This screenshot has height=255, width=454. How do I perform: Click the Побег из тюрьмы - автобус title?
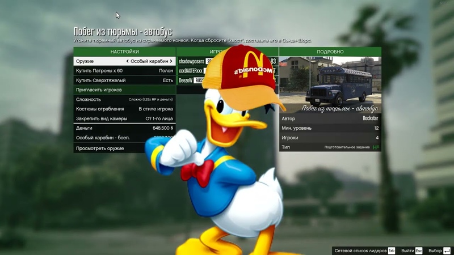123,32
